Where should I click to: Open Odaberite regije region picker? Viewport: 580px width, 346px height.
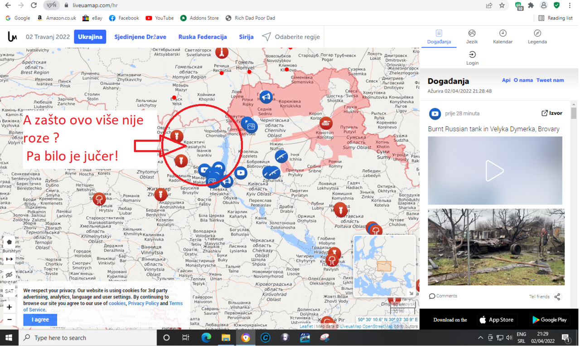[291, 37]
